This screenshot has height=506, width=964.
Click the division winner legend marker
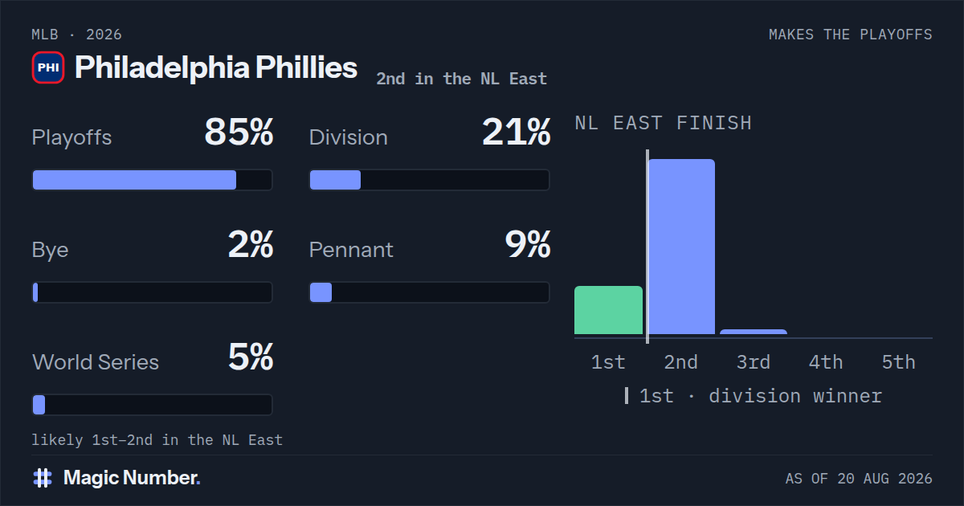click(x=627, y=396)
